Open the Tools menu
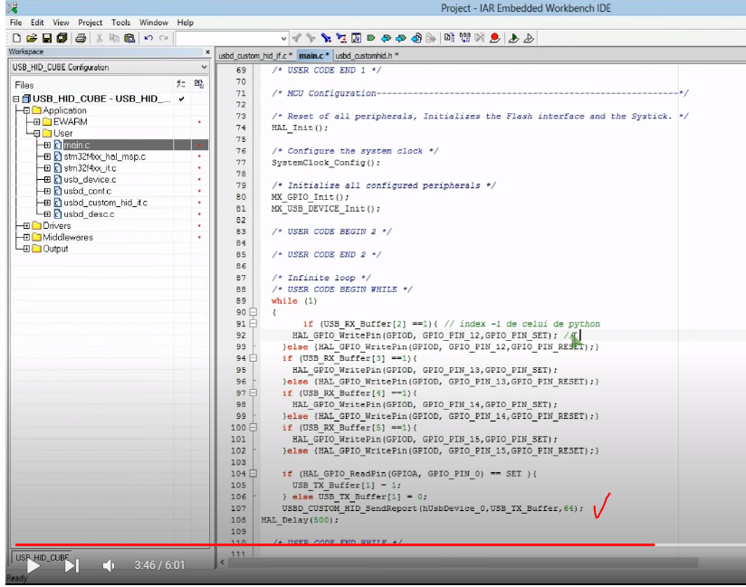Screen dimensions: 746x587 point(120,23)
